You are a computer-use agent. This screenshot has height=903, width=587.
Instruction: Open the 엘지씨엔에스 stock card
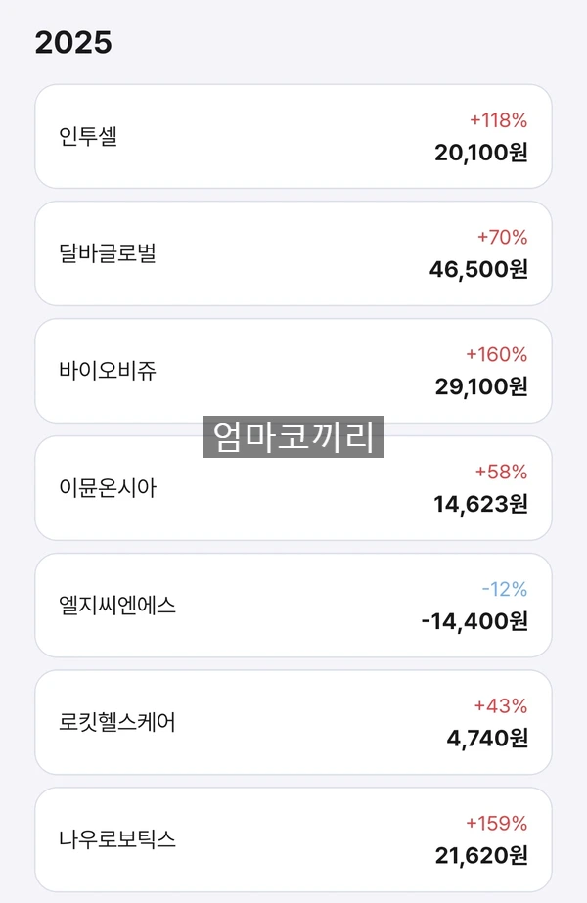293,606
